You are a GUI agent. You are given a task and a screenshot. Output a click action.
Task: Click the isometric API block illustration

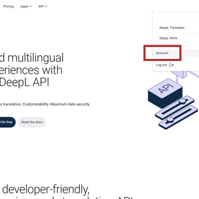click(165, 93)
